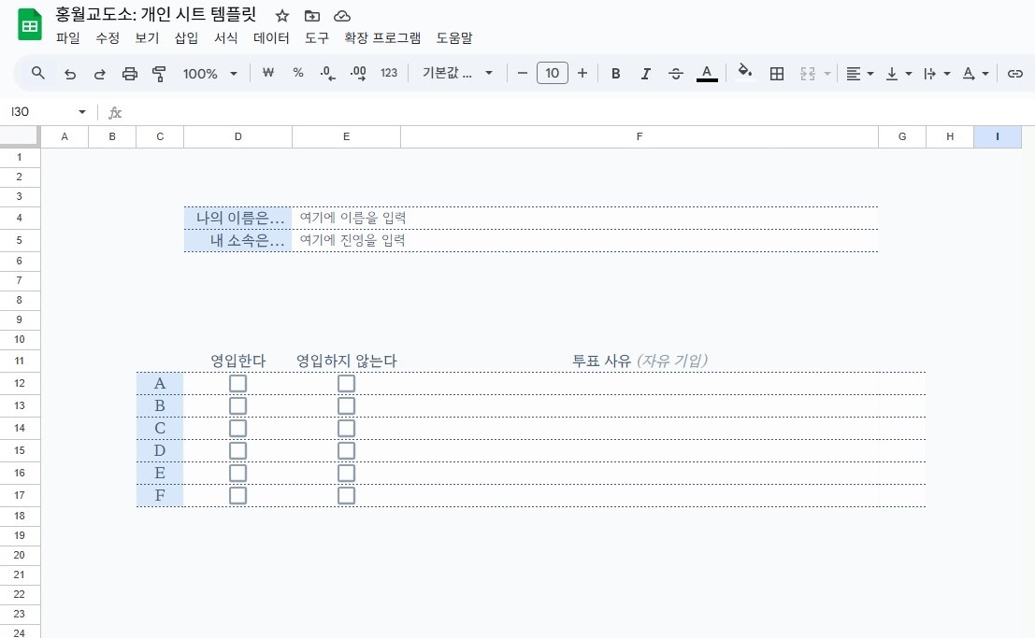Toggle strikethrough formatting

click(x=675, y=73)
